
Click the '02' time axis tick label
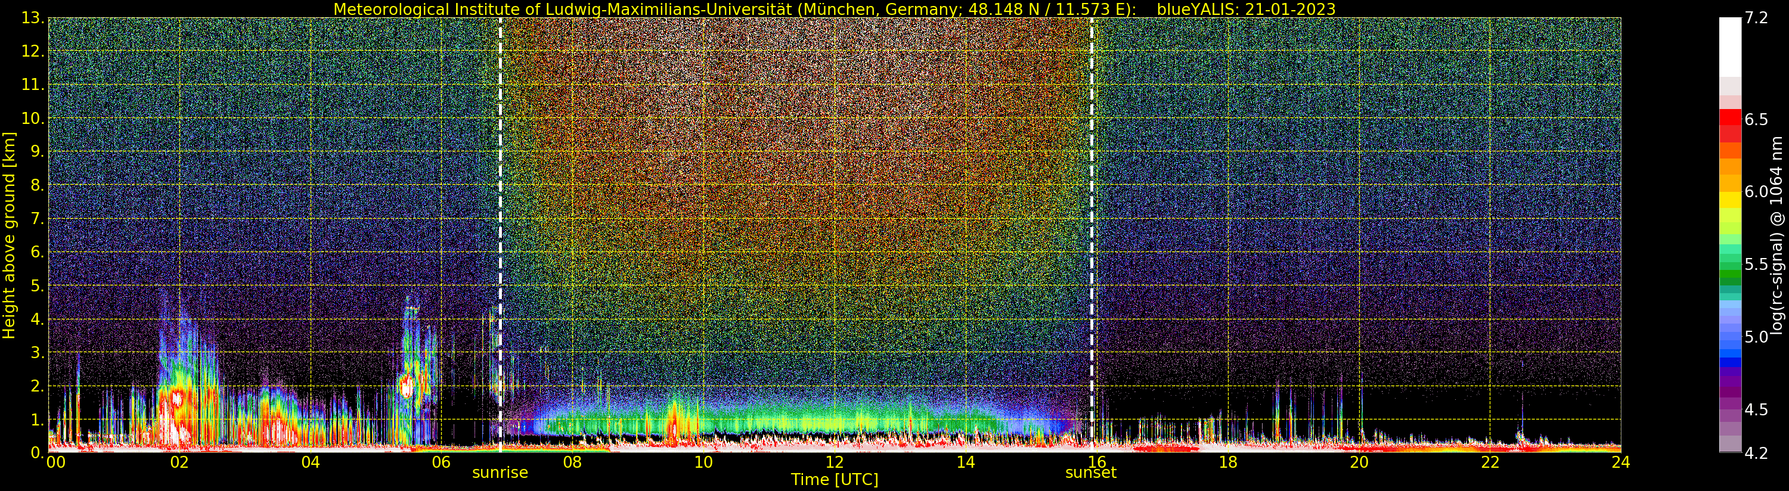(179, 461)
